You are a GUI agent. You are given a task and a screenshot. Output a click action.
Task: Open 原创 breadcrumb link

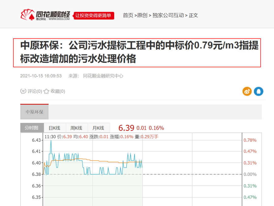point(142,15)
